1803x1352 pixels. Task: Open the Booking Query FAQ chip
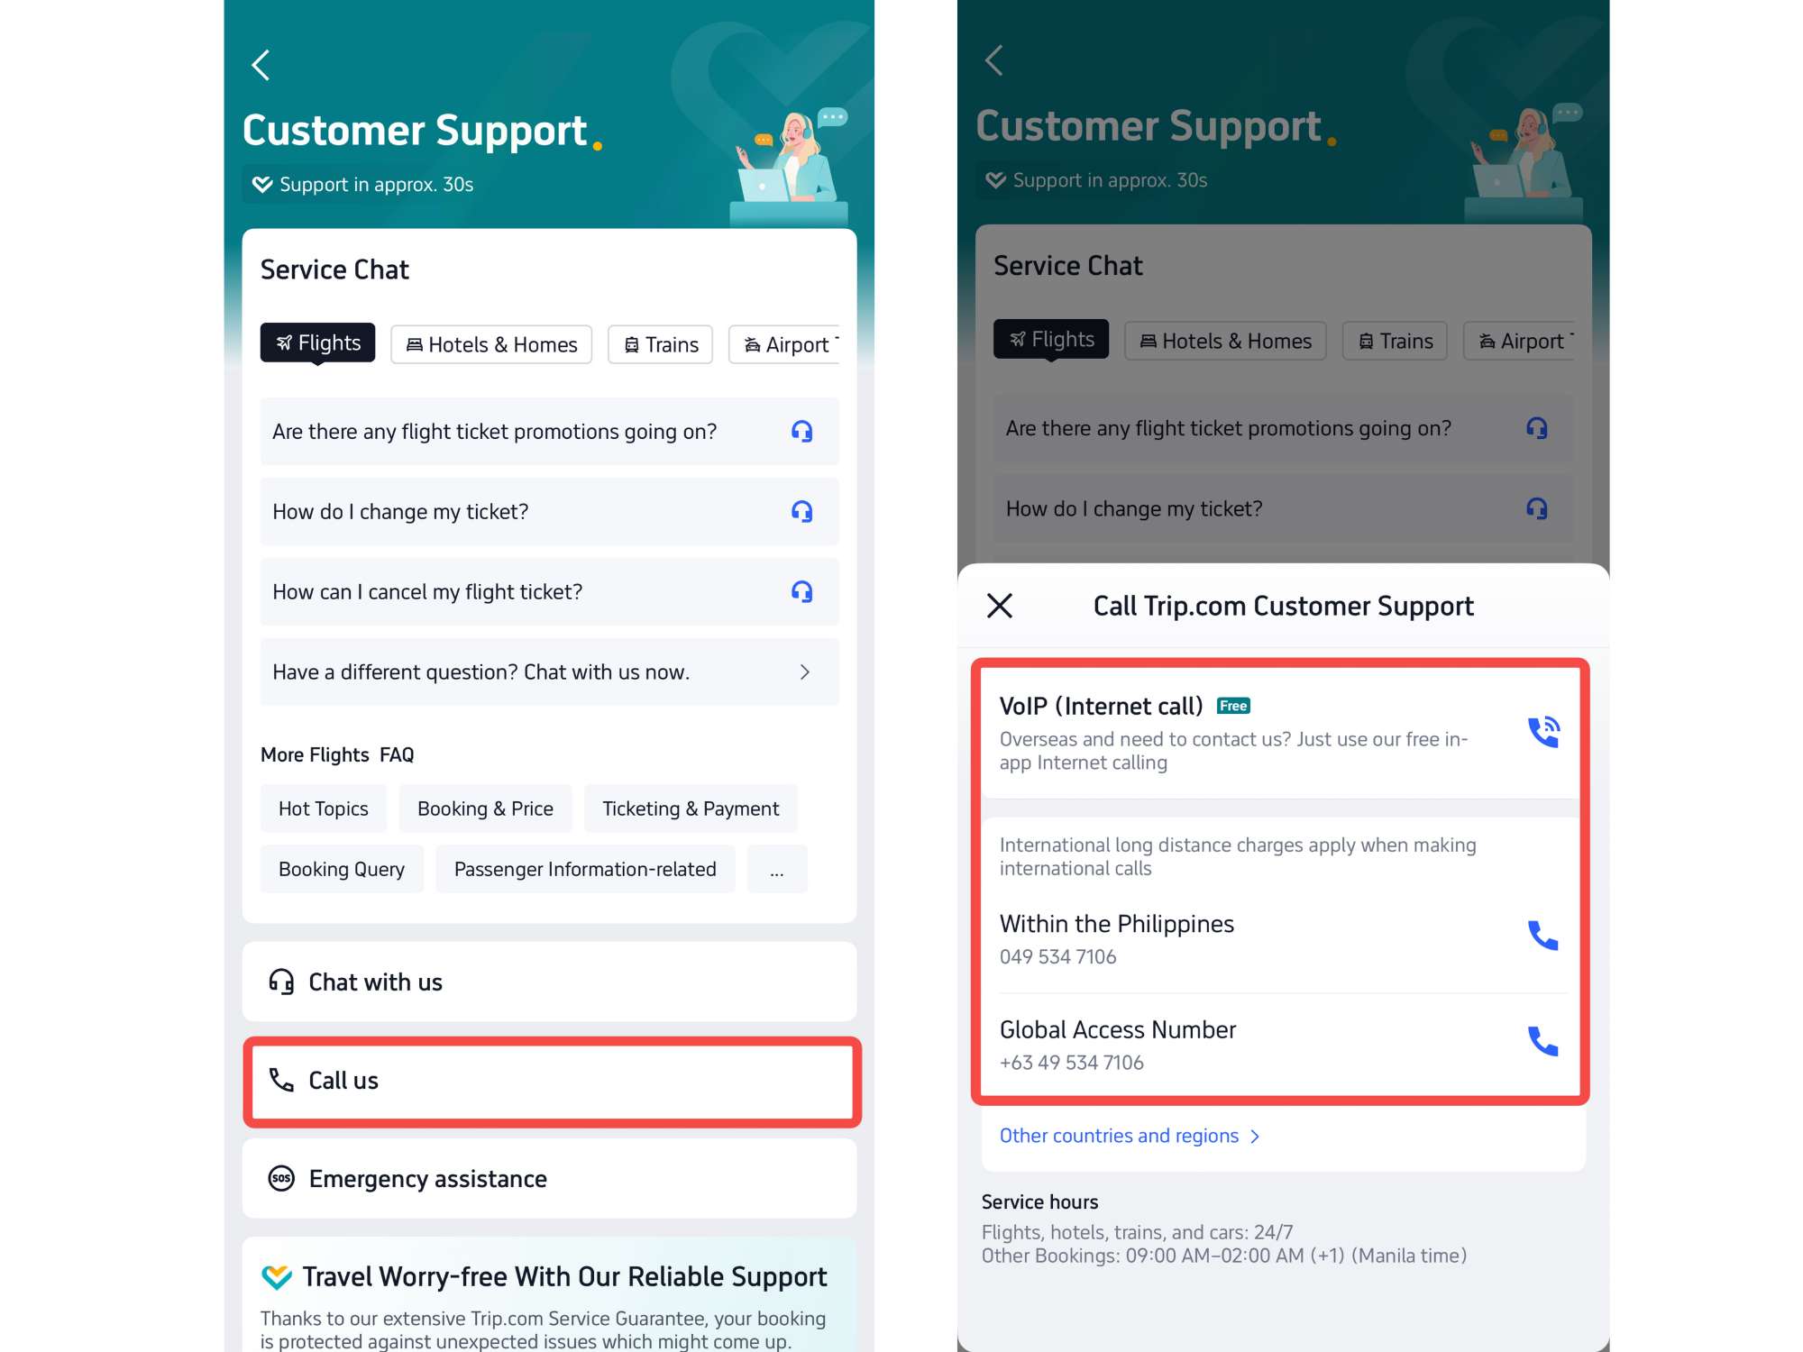(342, 869)
